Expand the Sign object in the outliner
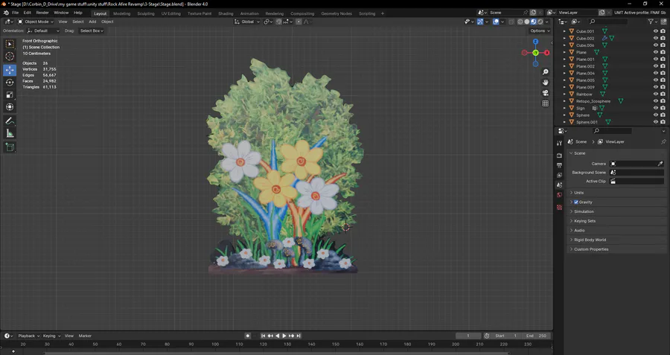670x355 pixels. (x=564, y=108)
